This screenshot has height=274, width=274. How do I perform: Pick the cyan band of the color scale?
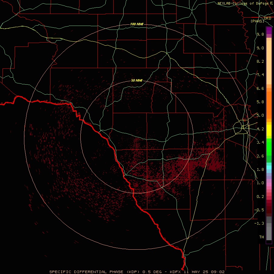[x=269, y=167]
